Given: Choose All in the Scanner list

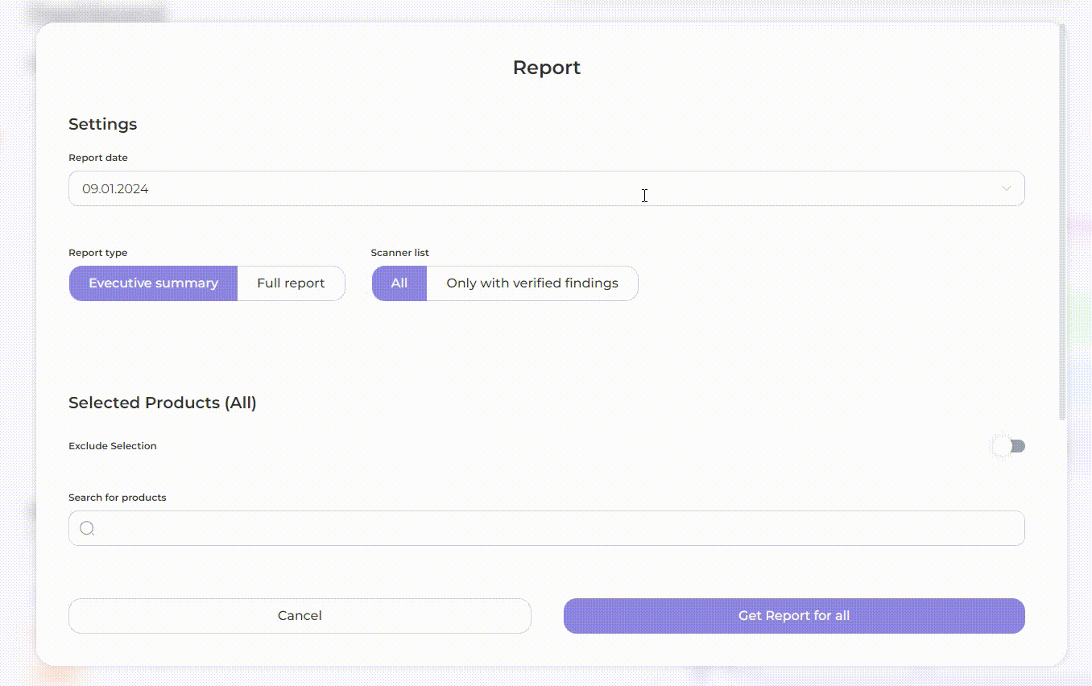Looking at the screenshot, I should tap(399, 283).
